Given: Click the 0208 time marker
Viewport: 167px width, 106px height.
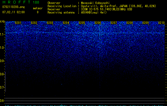Looking at the screenshot, I should pyautogui.click(x=130, y=23).
